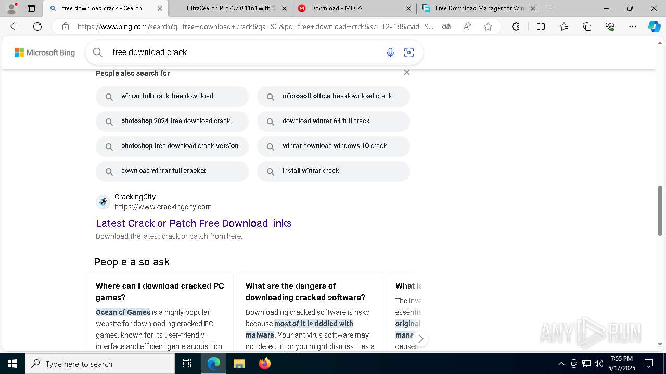The width and height of the screenshot is (666, 374).
Task: Click the Ocean of Games highlighted text
Action: point(123,312)
